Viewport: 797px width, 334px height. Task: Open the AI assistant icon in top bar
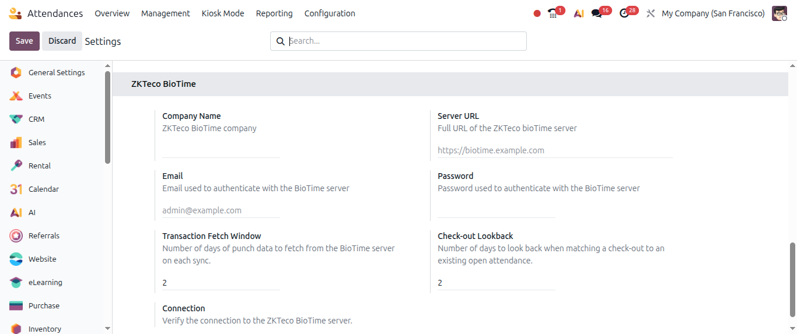click(x=578, y=13)
